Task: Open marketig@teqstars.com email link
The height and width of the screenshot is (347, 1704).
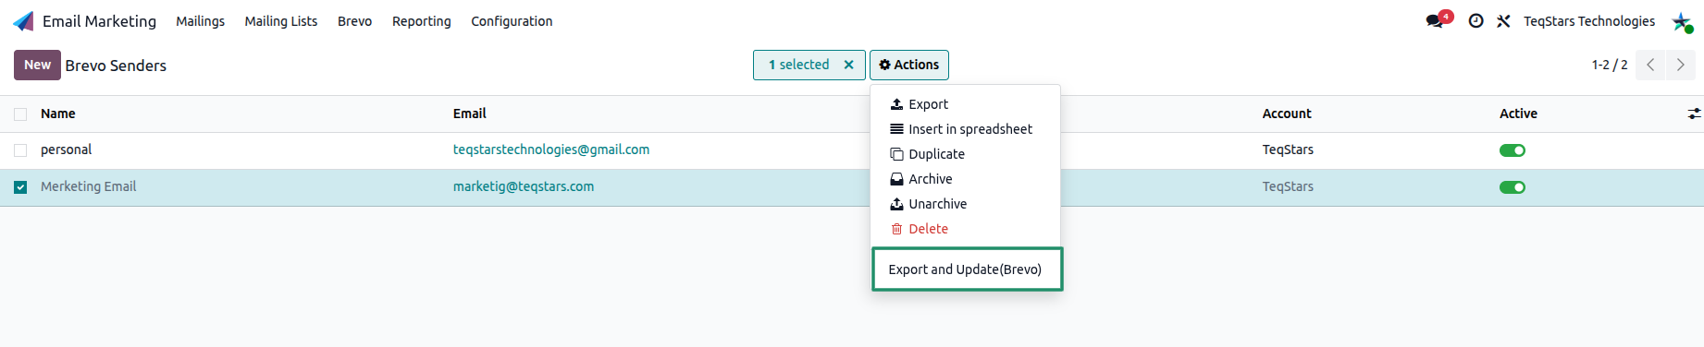Action: tap(524, 186)
